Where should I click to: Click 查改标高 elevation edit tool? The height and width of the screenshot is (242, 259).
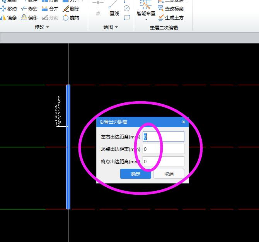171,9
